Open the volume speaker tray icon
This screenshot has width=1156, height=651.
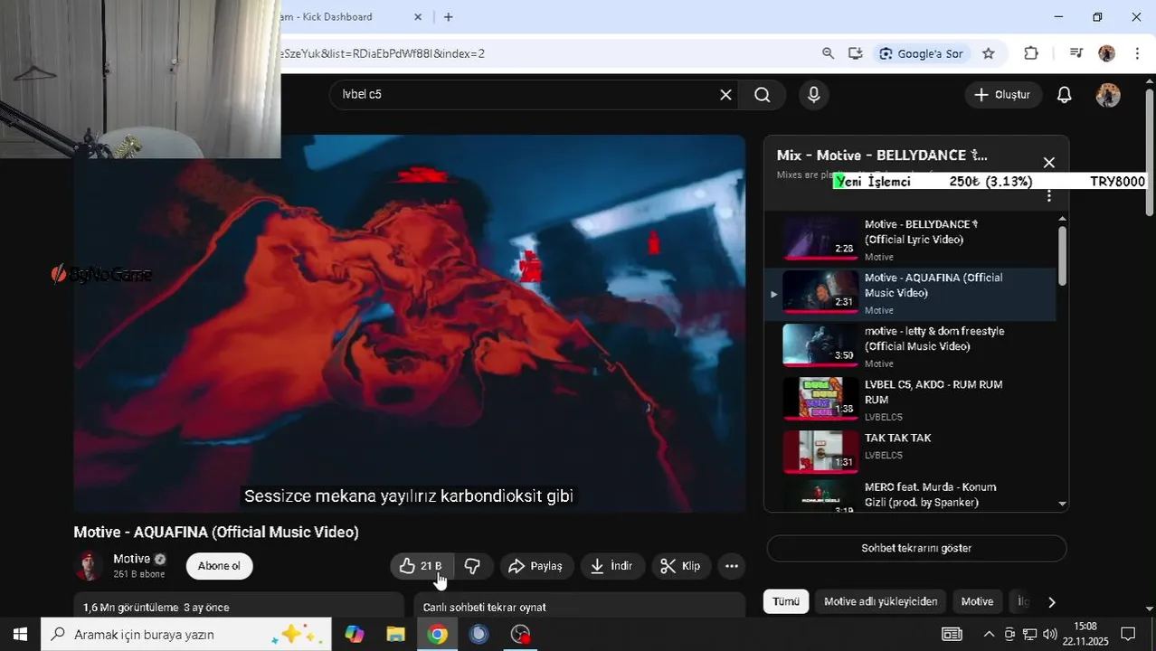[1049, 634]
